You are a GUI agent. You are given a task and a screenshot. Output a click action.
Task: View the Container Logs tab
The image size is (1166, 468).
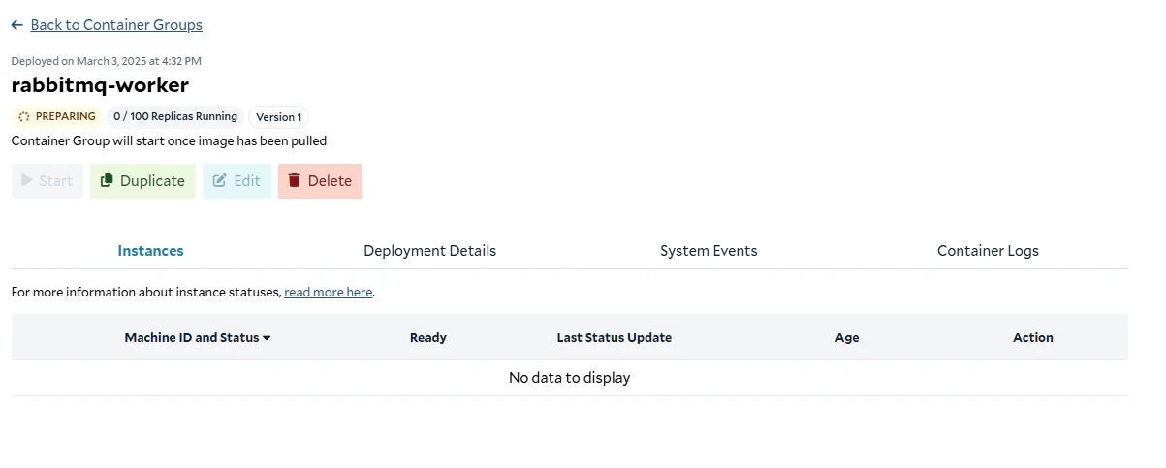[x=988, y=250]
